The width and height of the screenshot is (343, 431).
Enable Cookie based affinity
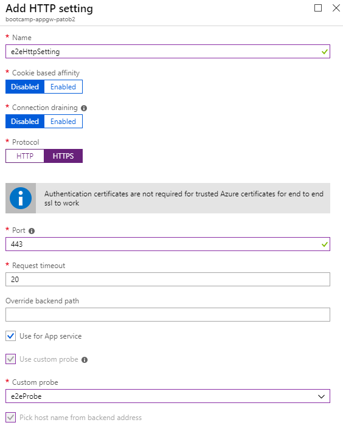tap(63, 87)
